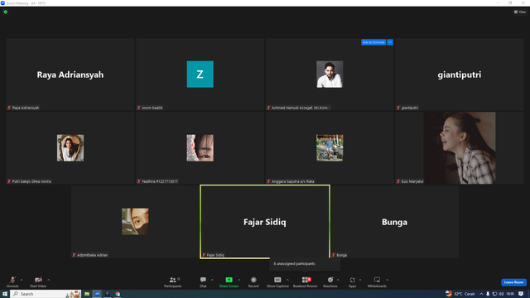
Task: Click the name label 'Bunga' at tile bottom
Action: [340, 255]
